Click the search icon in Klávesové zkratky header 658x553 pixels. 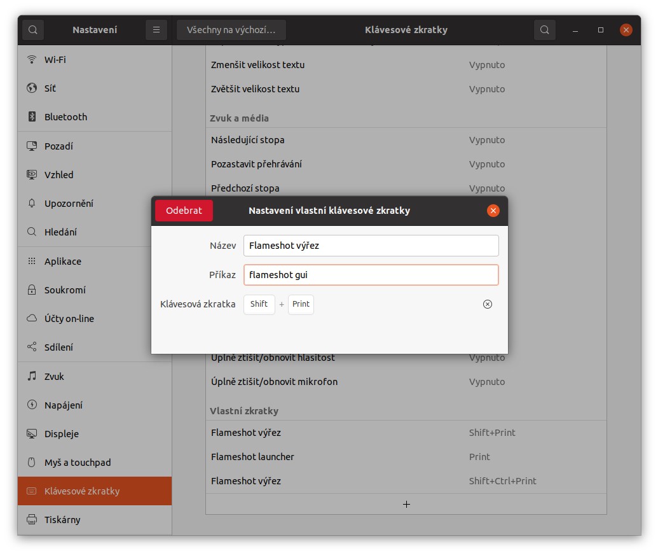coord(544,30)
